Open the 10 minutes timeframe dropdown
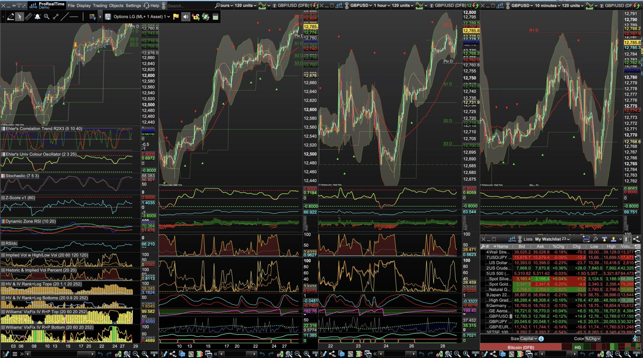 point(548,5)
